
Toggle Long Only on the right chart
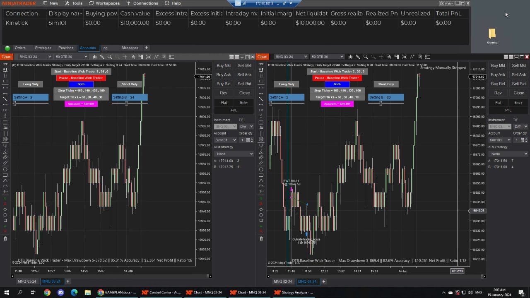[x=287, y=84]
